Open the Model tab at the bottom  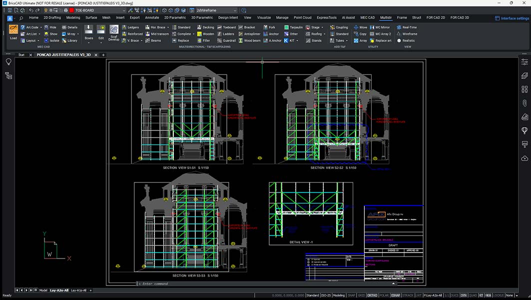[x=43, y=290]
